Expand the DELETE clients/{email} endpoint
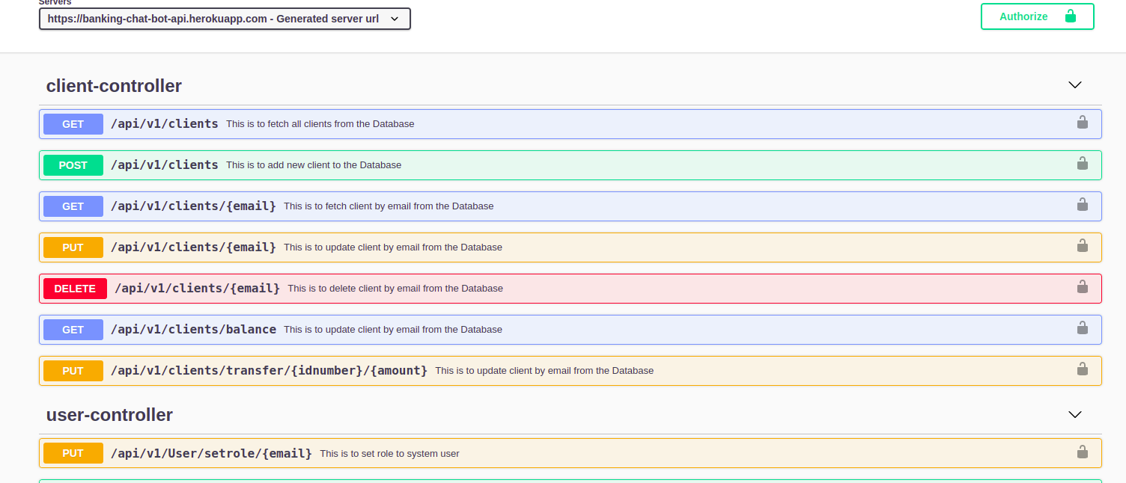This screenshot has width=1126, height=483. 197,289
